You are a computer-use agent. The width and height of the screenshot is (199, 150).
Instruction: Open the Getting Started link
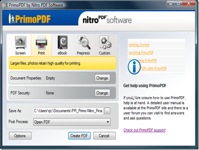pos(139,45)
